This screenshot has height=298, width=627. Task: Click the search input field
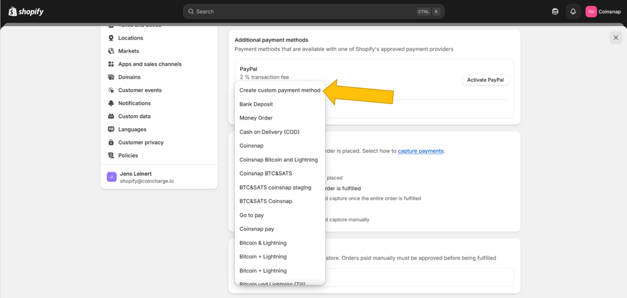pyautogui.click(x=304, y=11)
